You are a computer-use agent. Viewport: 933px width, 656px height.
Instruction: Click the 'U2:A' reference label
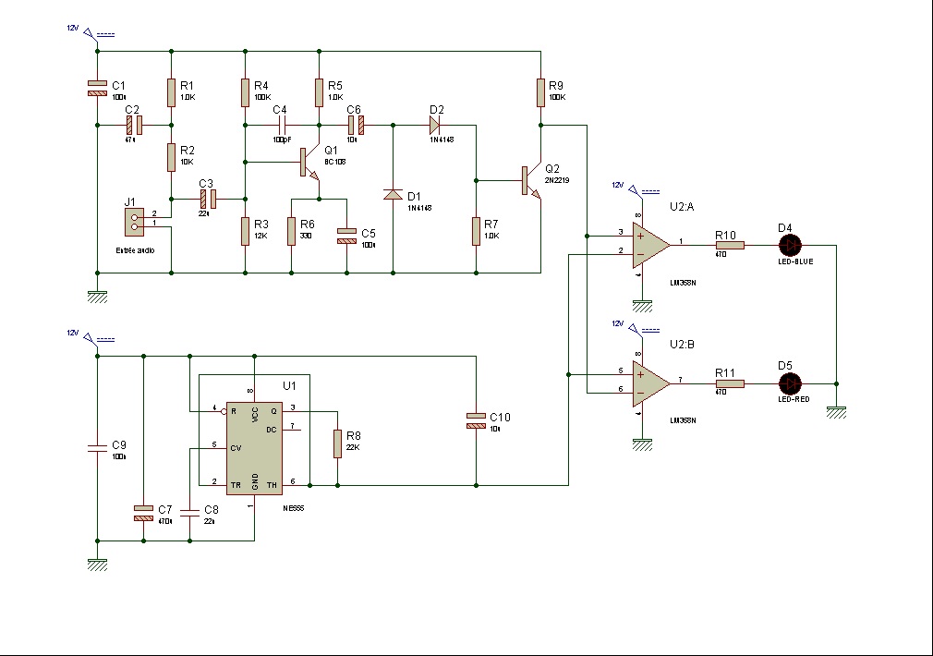click(682, 207)
